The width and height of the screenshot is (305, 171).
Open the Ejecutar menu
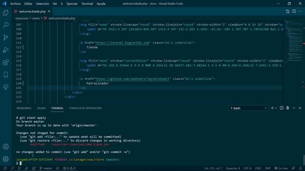[72, 4]
